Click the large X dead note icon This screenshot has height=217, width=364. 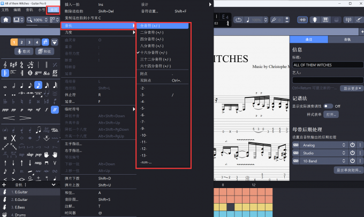[x=13, y=138]
